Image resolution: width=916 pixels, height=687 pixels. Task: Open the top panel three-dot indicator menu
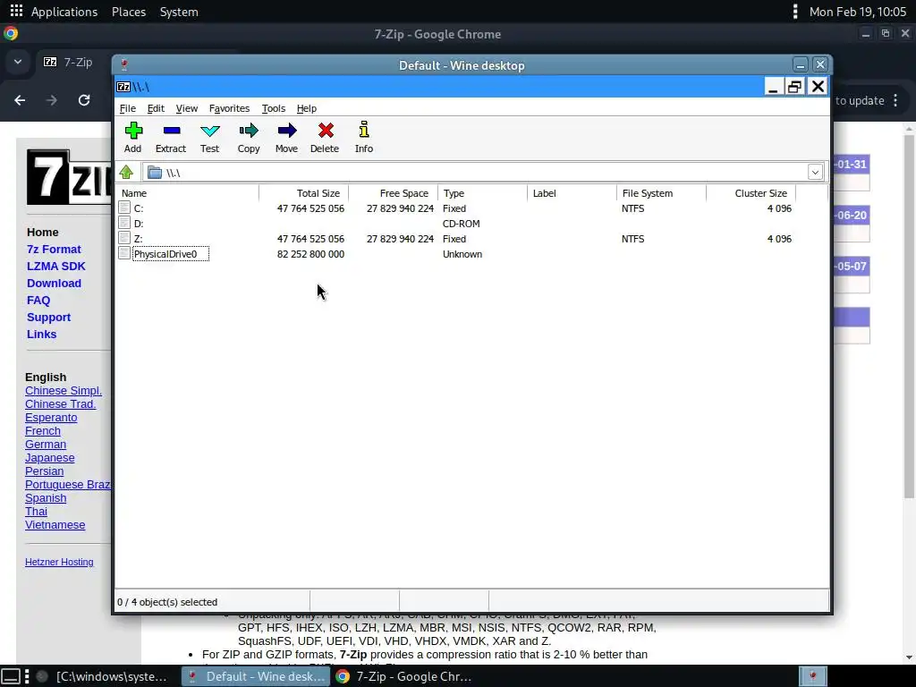[x=794, y=11]
